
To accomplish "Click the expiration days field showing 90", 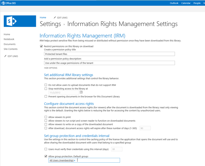I will pos(145,128).
